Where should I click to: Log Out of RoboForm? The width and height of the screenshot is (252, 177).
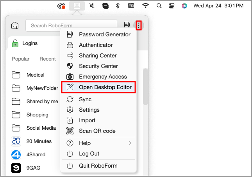click(x=98, y=154)
